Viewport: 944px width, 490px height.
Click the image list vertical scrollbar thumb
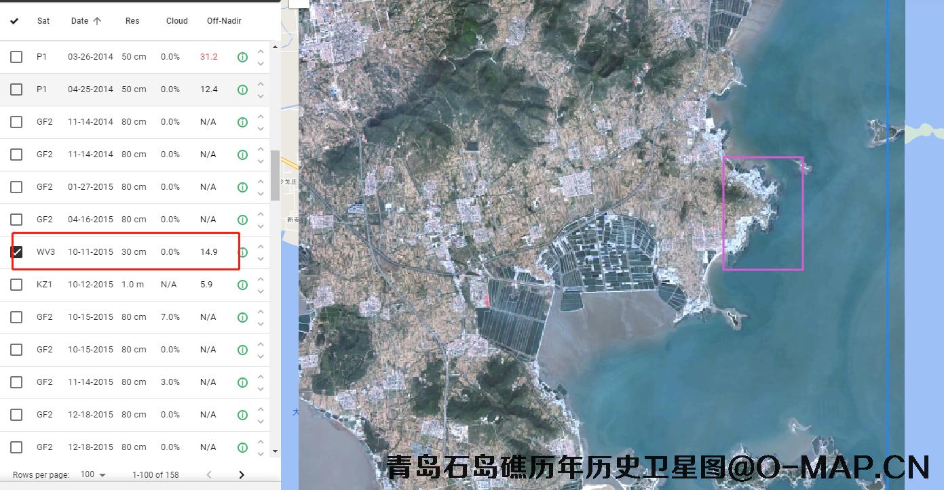[x=275, y=175]
